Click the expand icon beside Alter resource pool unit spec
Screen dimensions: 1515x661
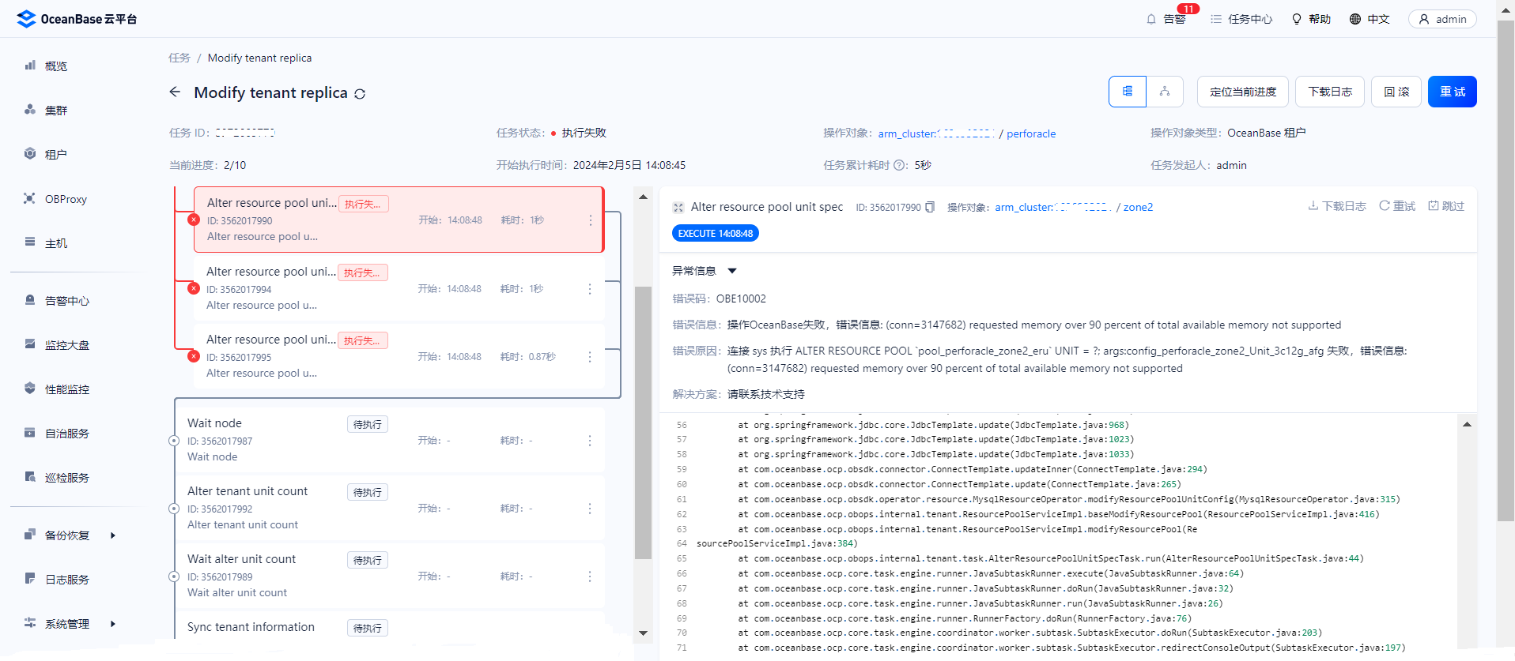click(678, 208)
